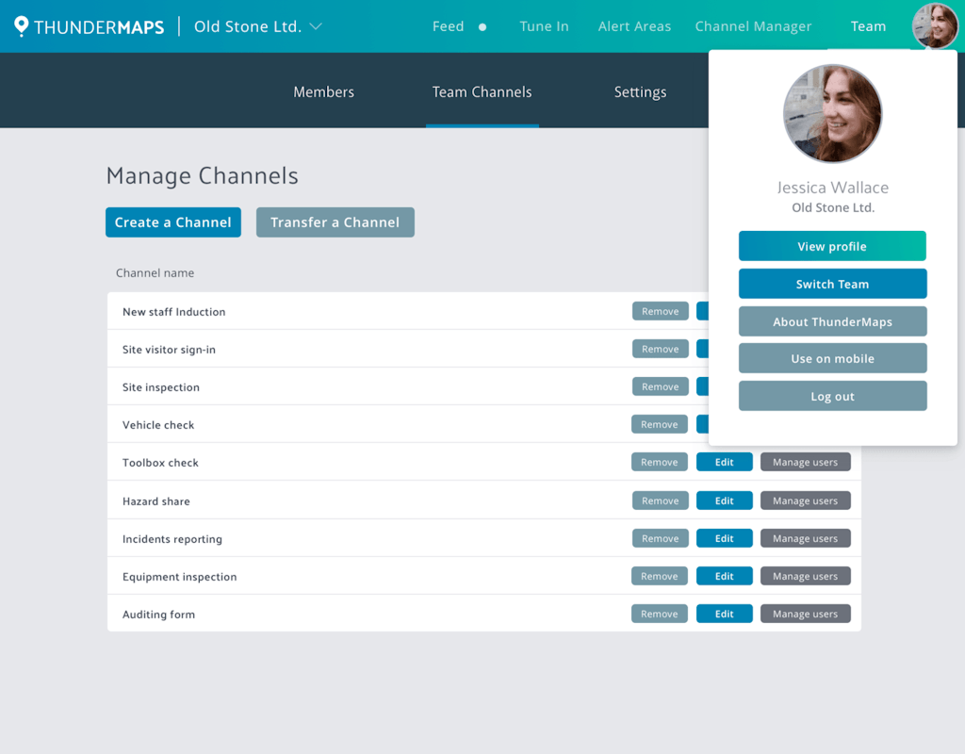Viewport: 965px width, 754px height.
Task: Click Transfer a Channel button
Action: click(335, 222)
